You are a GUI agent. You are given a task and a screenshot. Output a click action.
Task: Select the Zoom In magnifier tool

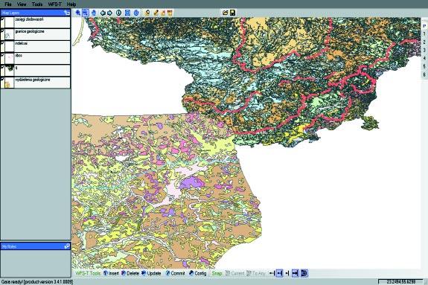coord(78,13)
